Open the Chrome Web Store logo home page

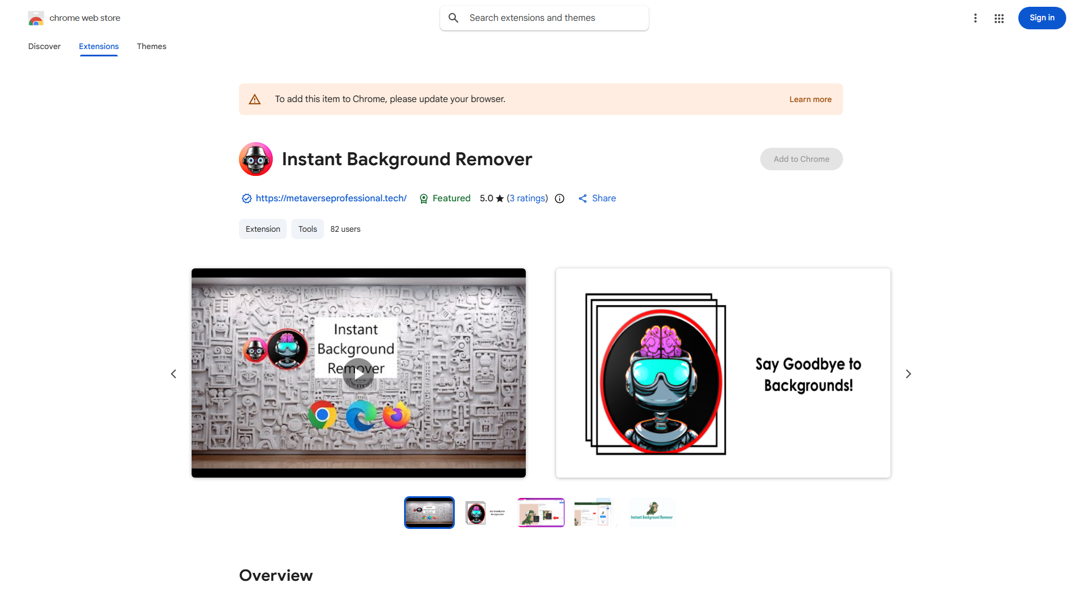click(36, 17)
